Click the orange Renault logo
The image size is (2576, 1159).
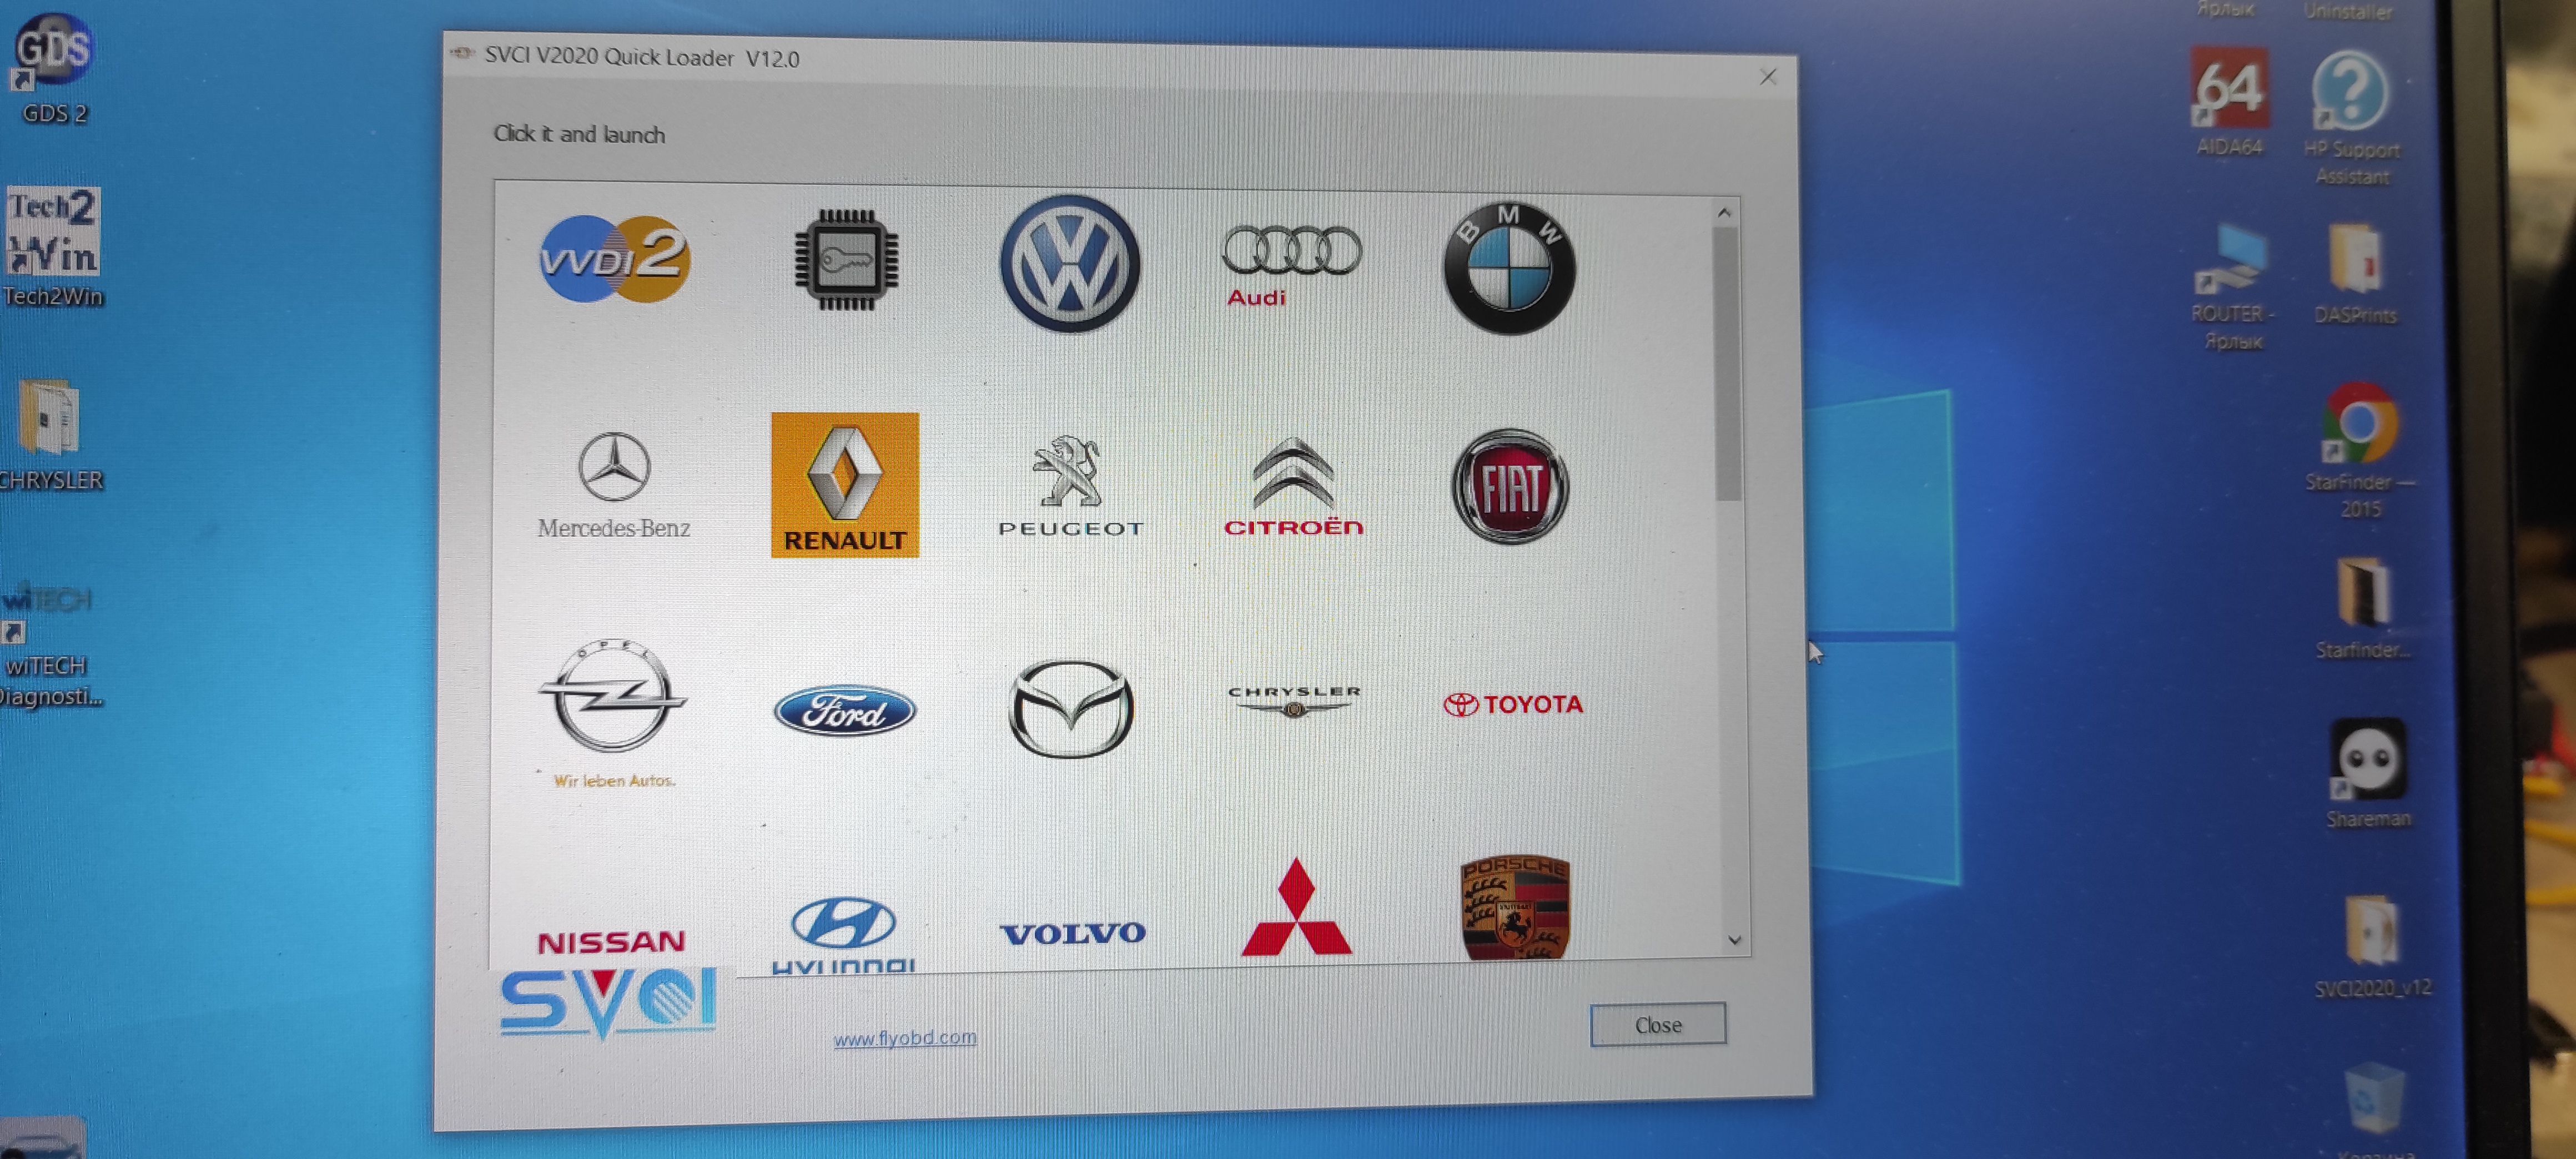845,485
